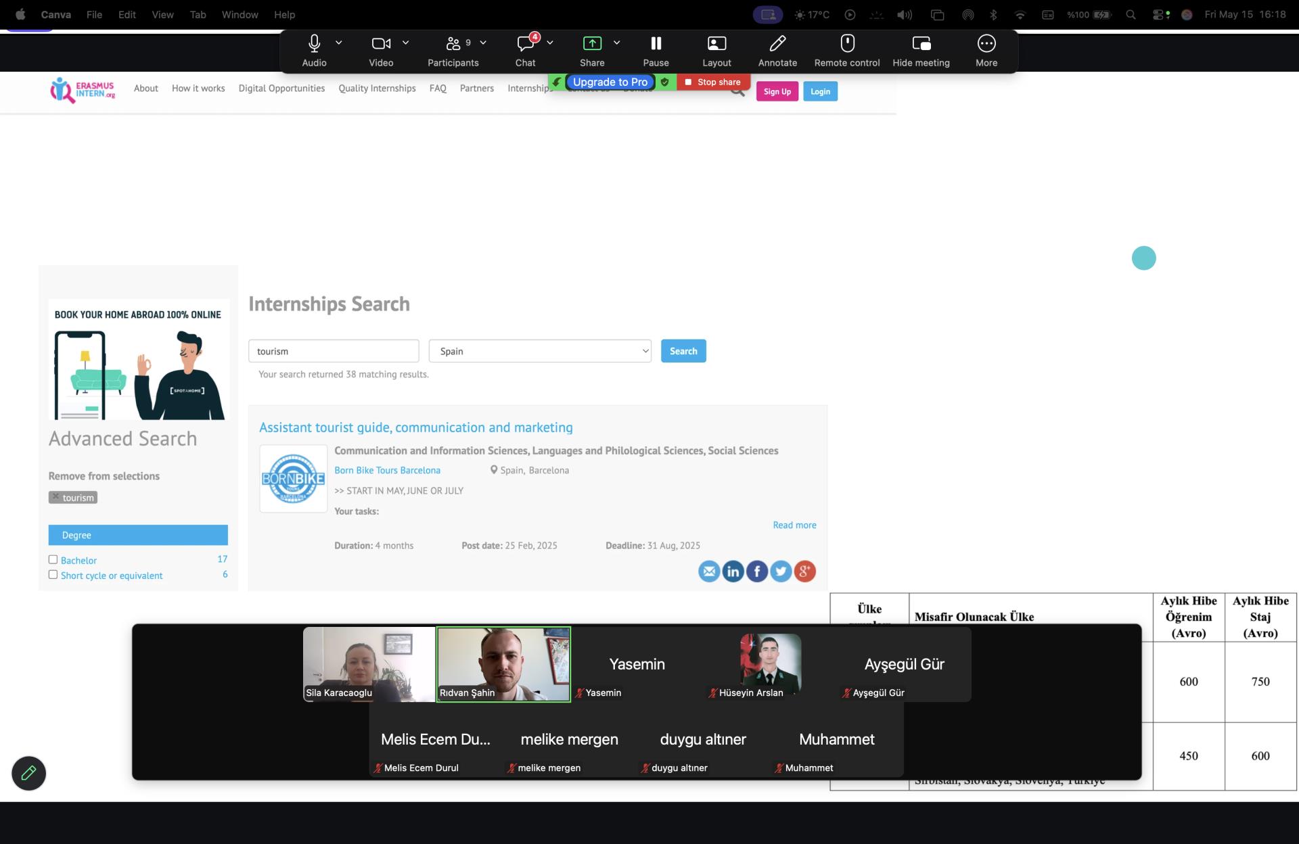1299x844 pixels.
Task: Share internship on Google Plus
Action: click(x=804, y=571)
